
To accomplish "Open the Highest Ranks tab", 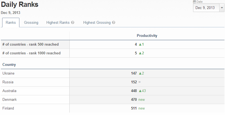I will 58,23.
